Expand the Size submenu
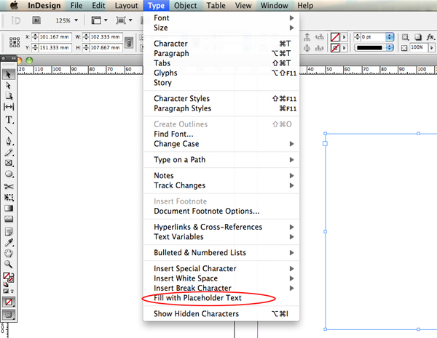This screenshot has height=338, width=437. pos(221,28)
